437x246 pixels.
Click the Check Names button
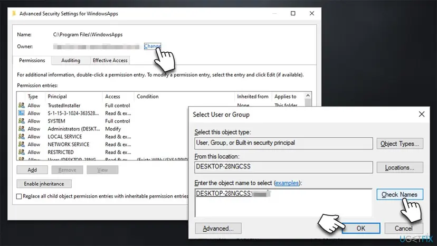pos(400,194)
